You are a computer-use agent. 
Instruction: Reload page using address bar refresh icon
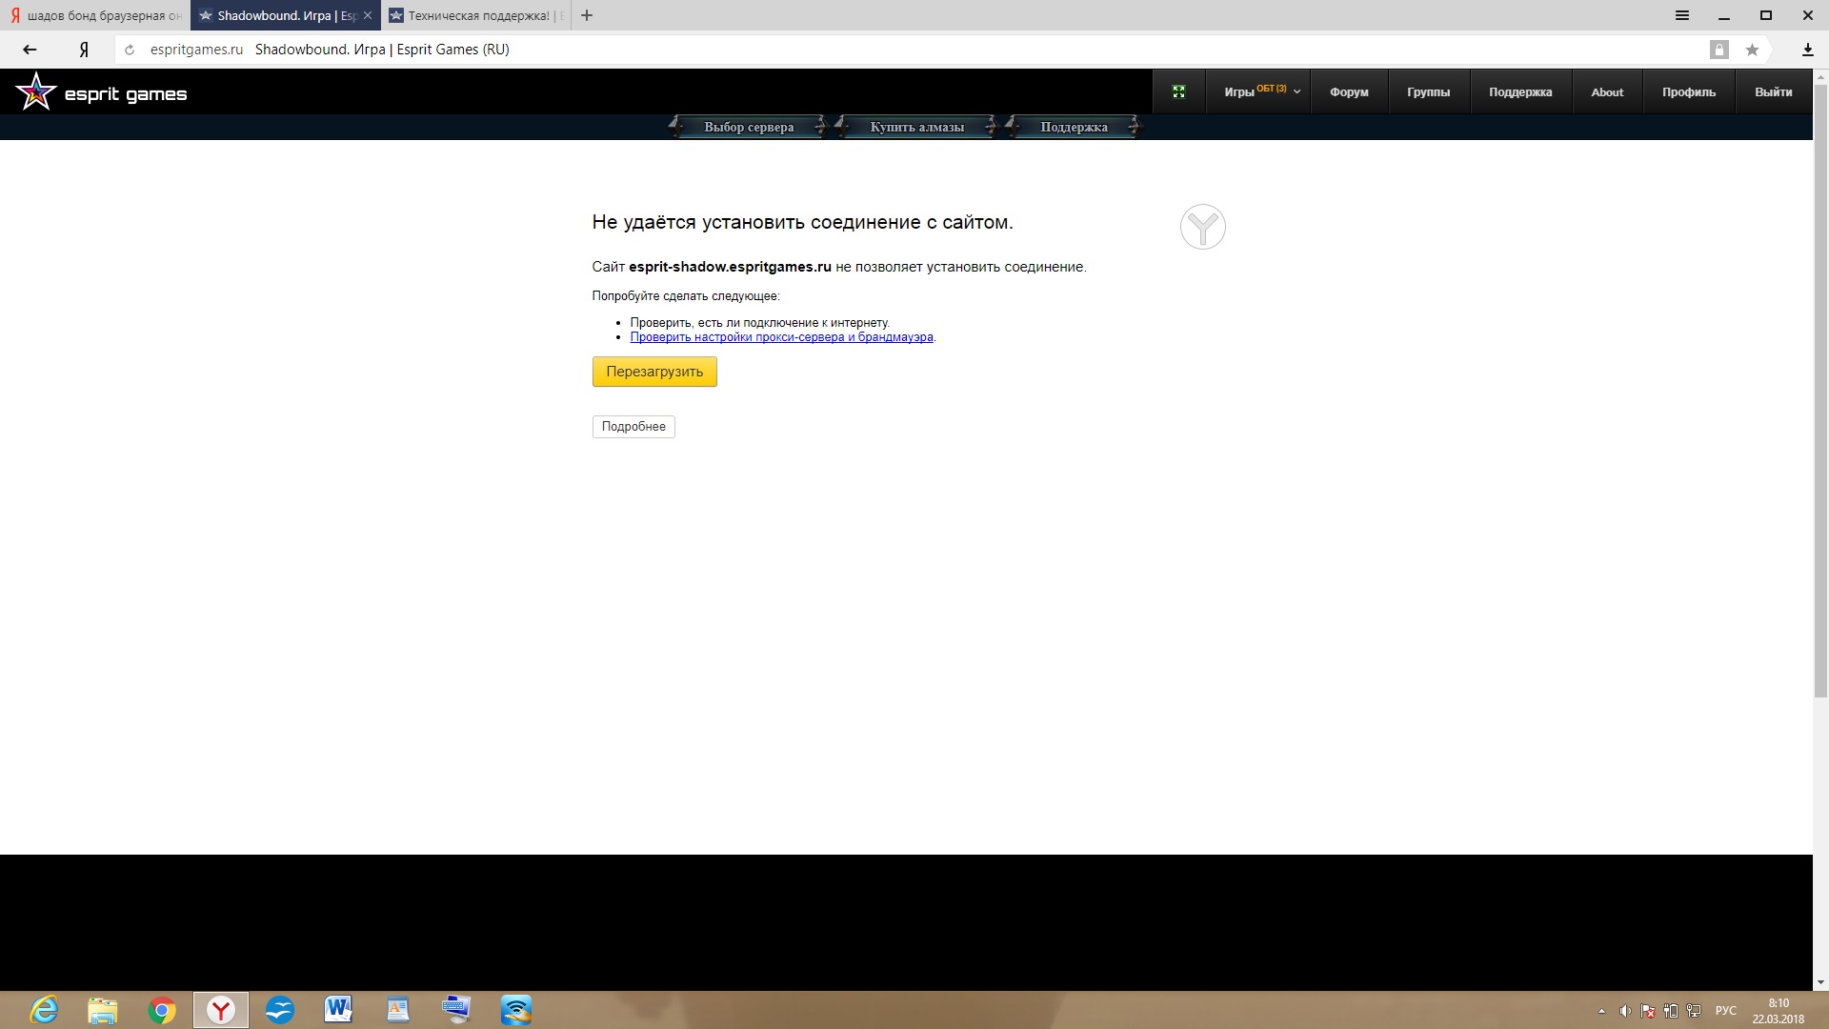pos(130,50)
